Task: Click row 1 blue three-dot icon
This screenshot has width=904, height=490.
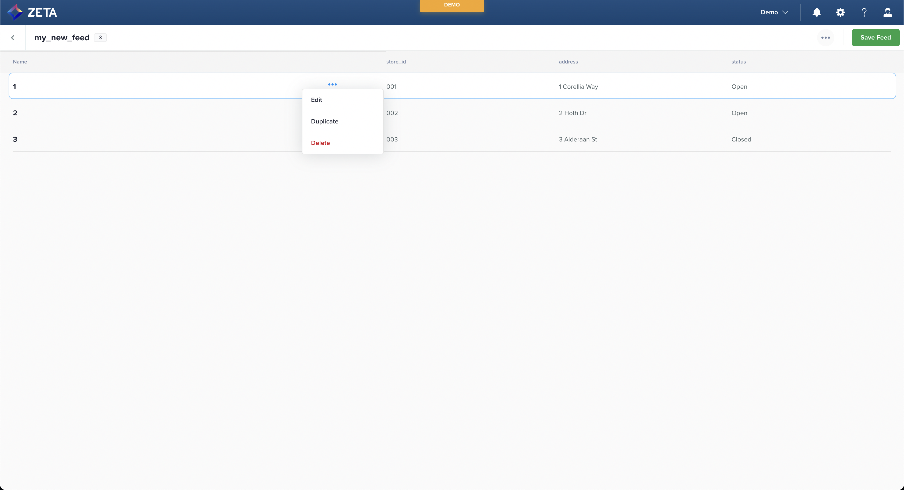Action: tap(332, 84)
